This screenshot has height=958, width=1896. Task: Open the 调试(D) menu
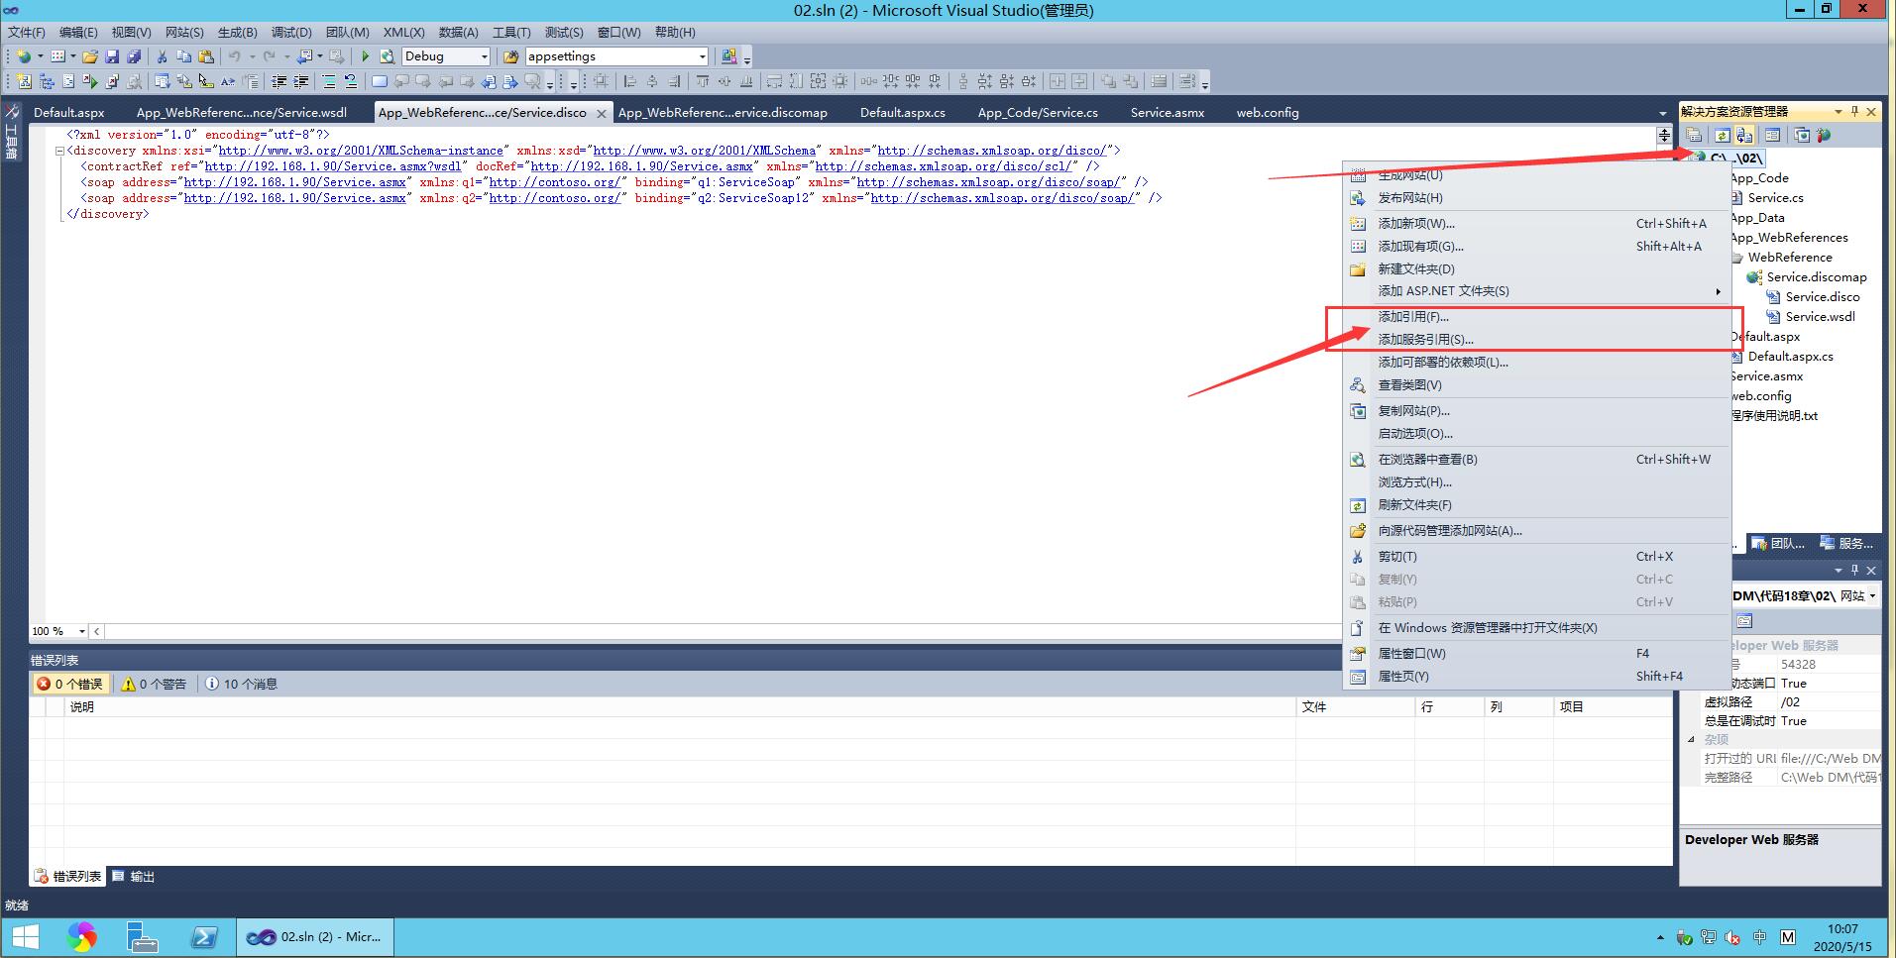(x=291, y=33)
